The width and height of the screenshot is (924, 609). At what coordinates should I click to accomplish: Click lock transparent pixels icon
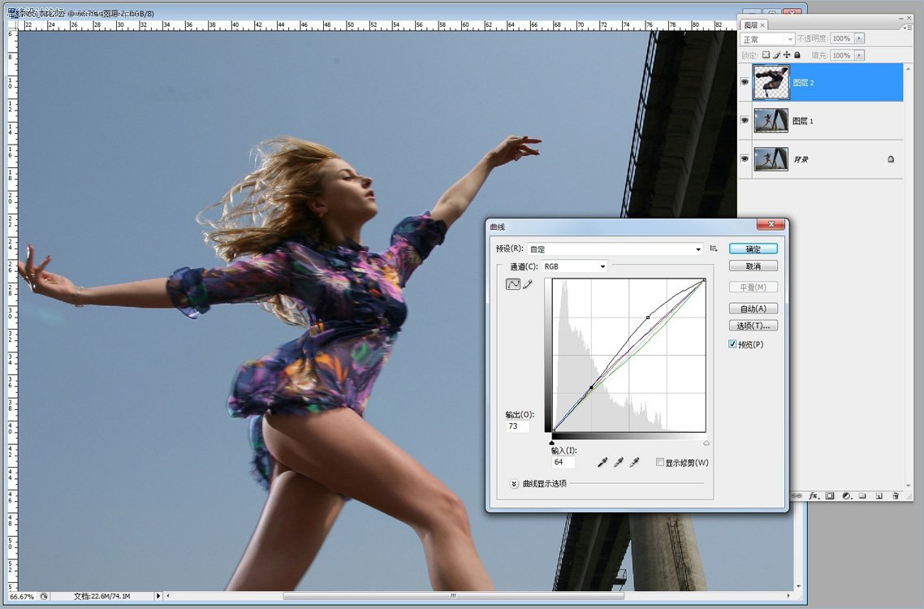[x=766, y=55]
